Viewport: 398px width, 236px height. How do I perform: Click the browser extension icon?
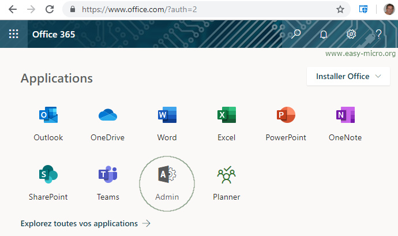pos(363,9)
